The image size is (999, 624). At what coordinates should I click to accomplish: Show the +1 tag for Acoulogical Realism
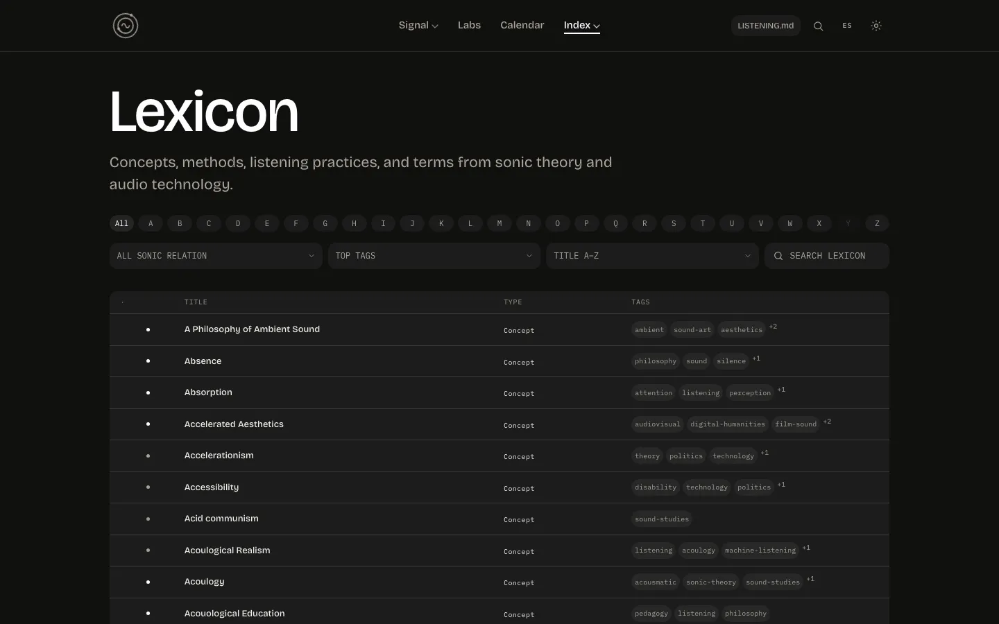[806, 548]
